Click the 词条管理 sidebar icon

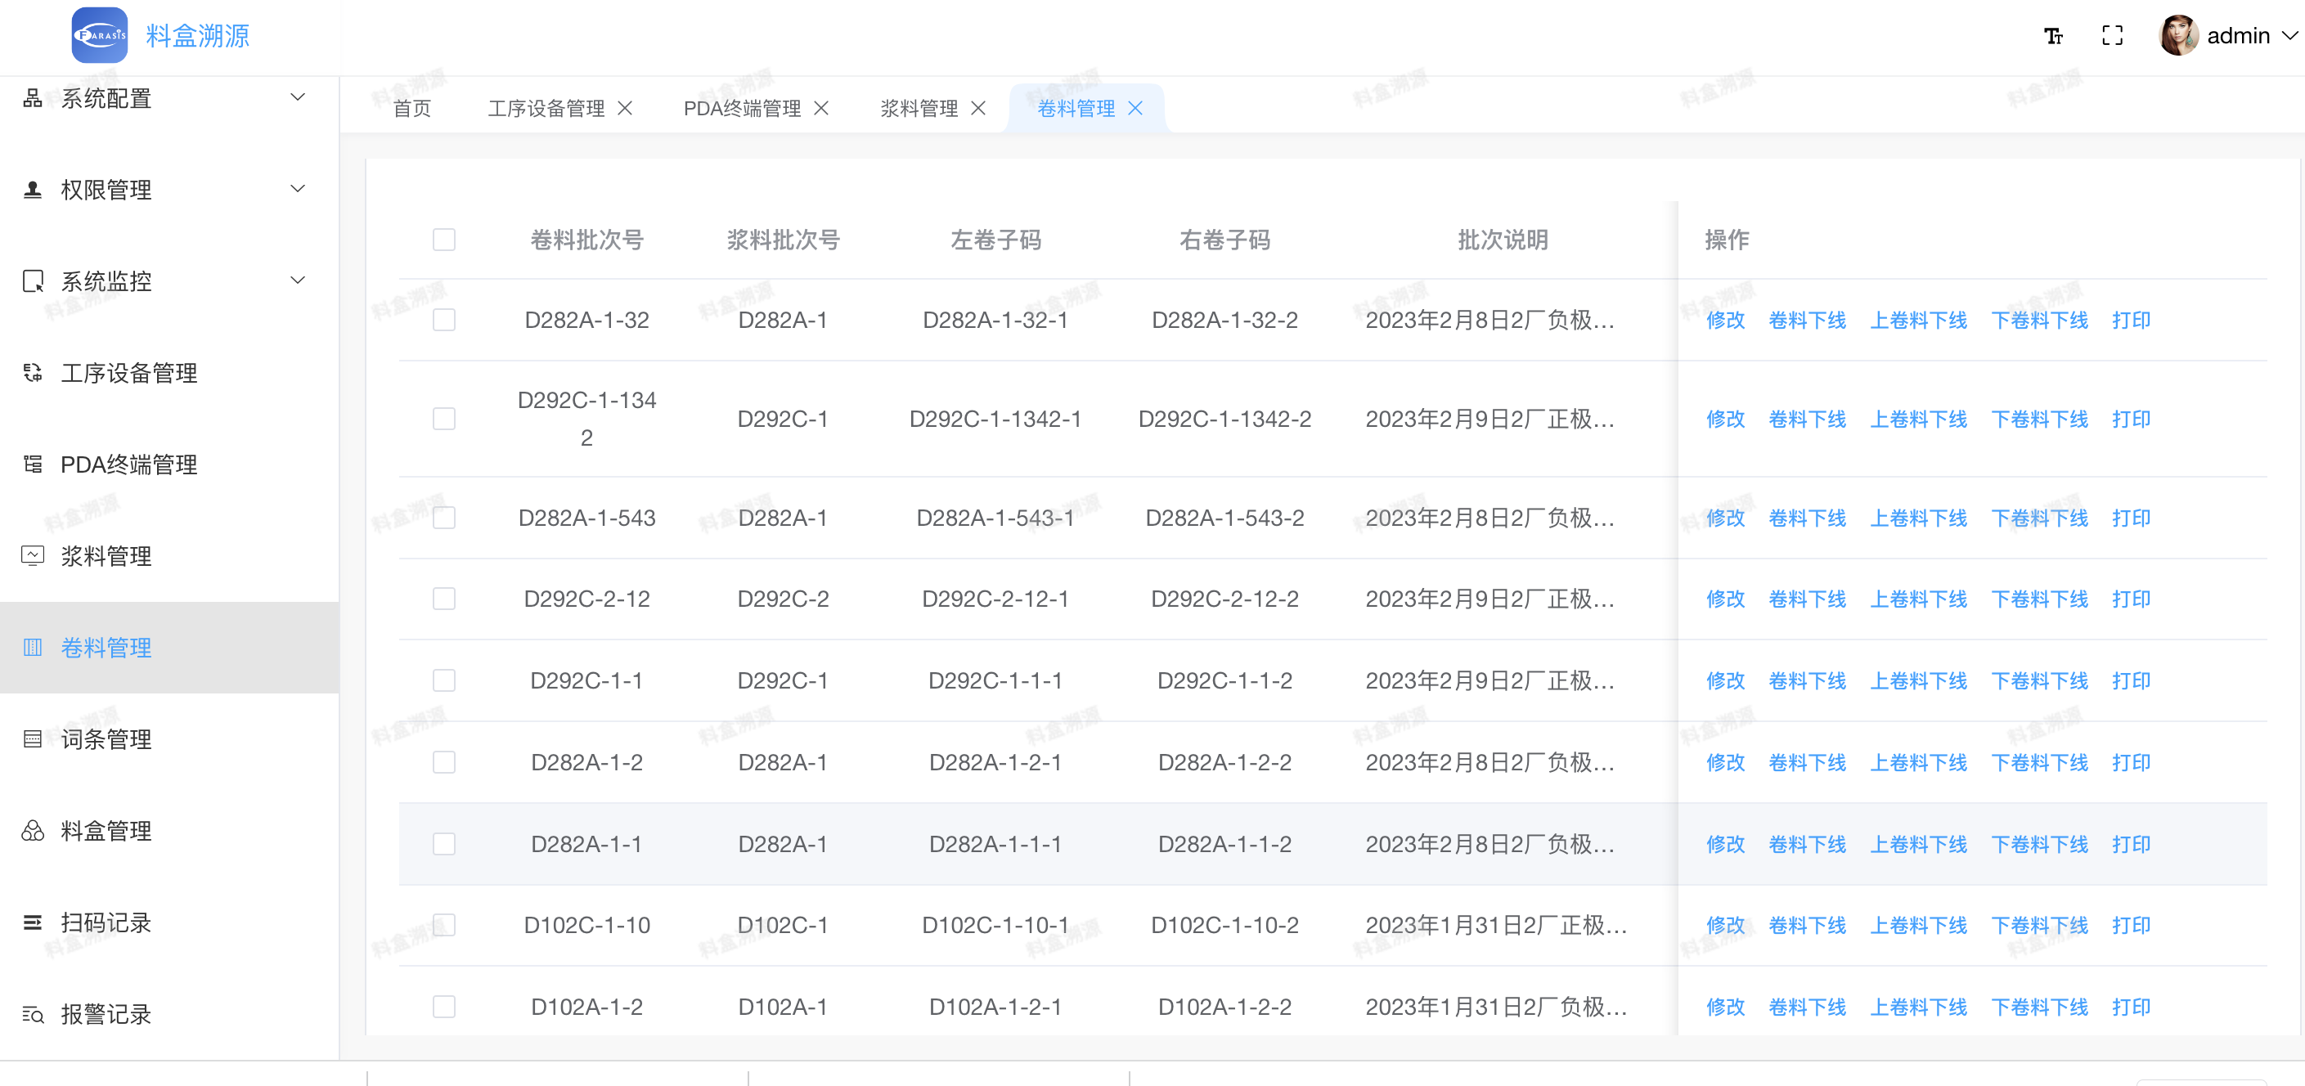point(33,739)
